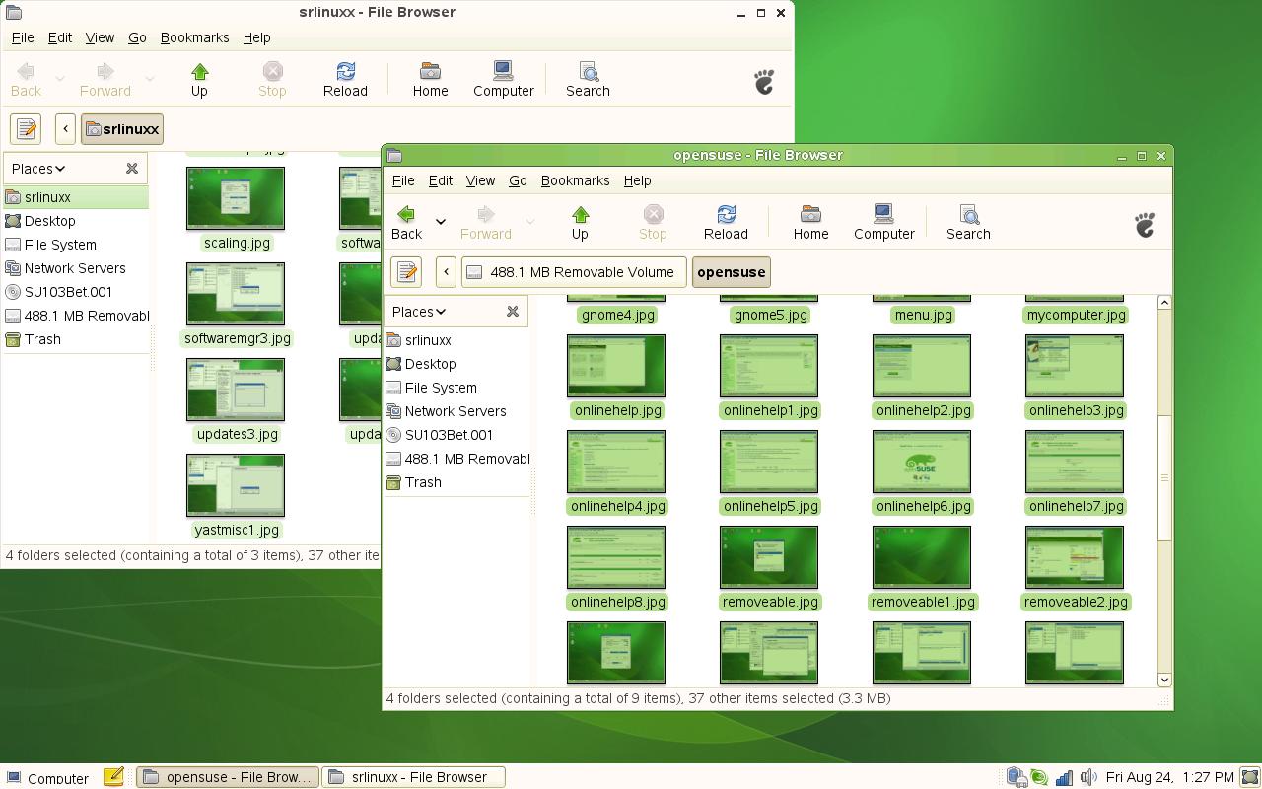This screenshot has width=1262, height=789.
Task: Select scaling.jpg thumbnail in srlinuxx window
Action: (236, 198)
